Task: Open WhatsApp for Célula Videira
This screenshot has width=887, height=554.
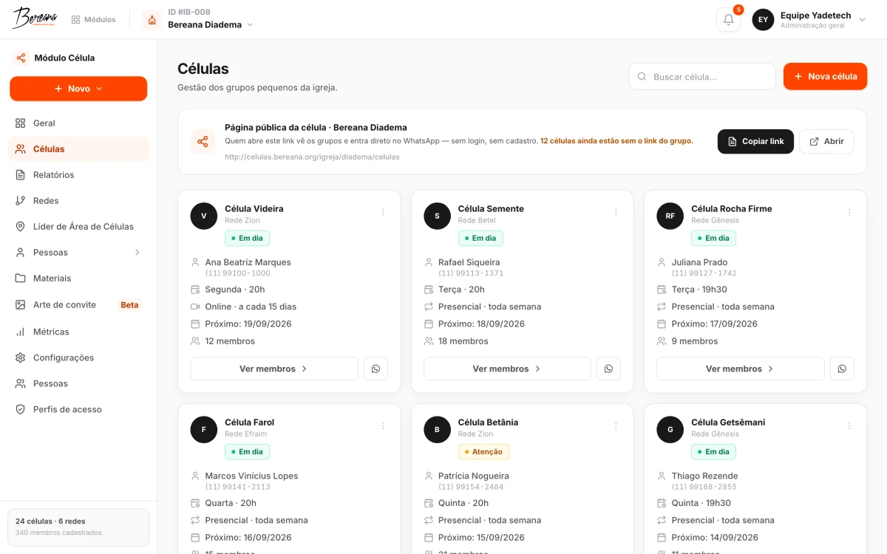Action: (x=375, y=369)
